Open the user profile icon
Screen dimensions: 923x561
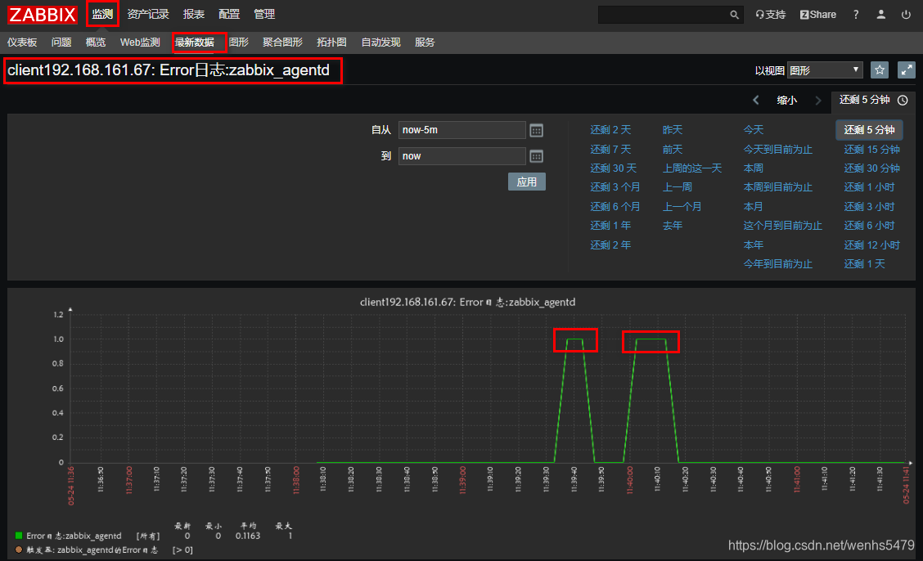pos(880,14)
